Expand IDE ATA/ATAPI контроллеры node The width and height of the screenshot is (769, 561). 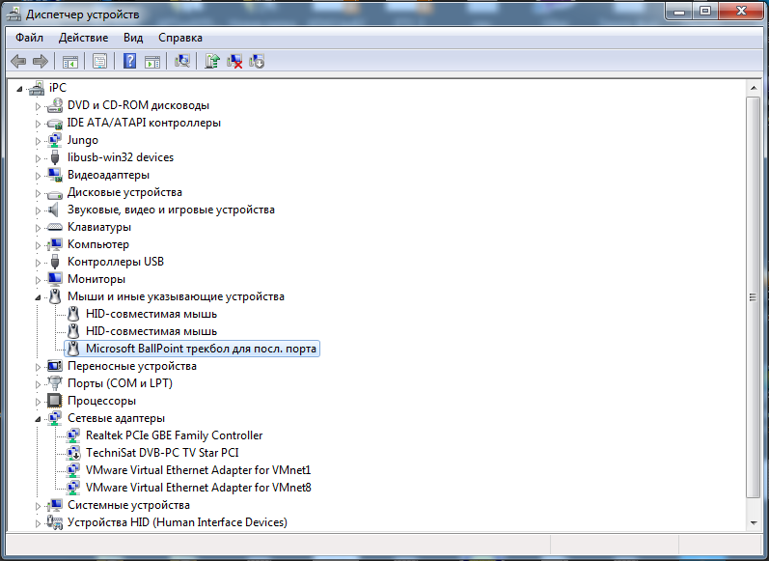pyautogui.click(x=38, y=124)
